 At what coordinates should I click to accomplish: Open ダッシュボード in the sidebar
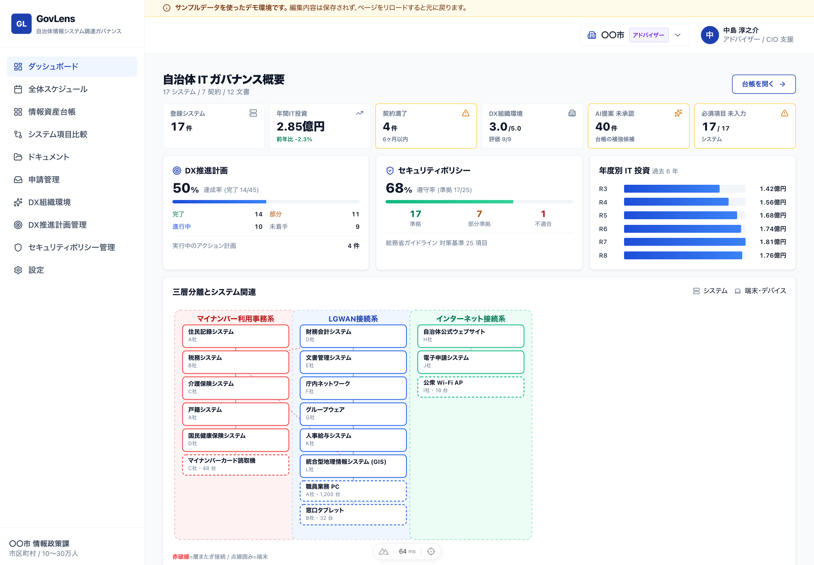pos(72,67)
